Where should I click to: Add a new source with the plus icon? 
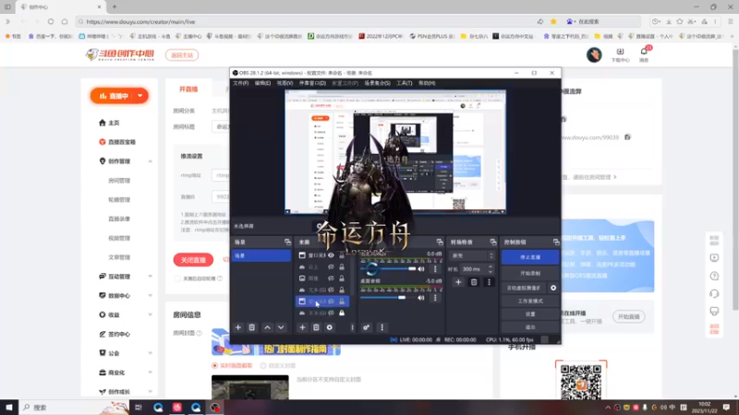302,327
